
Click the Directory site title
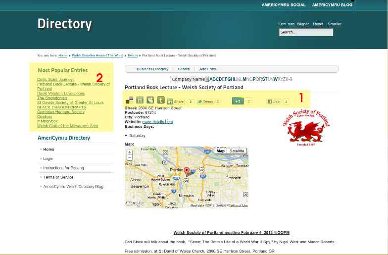click(x=64, y=24)
